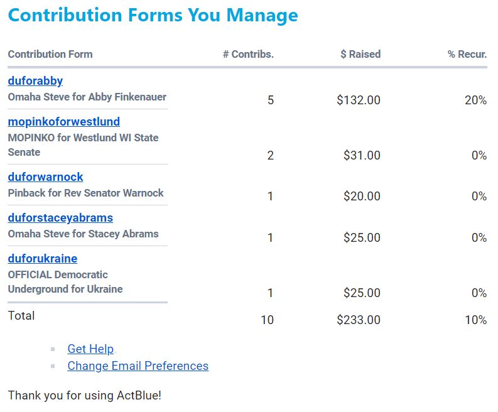
Task: Click the Contribution Form column header
Action: point(50,54)
